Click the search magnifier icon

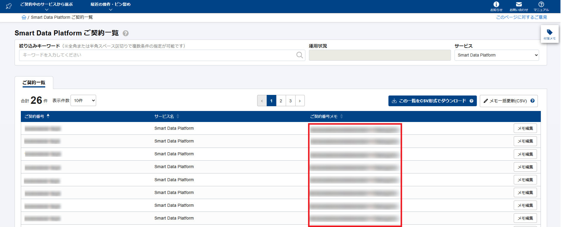tap(299, 55)
